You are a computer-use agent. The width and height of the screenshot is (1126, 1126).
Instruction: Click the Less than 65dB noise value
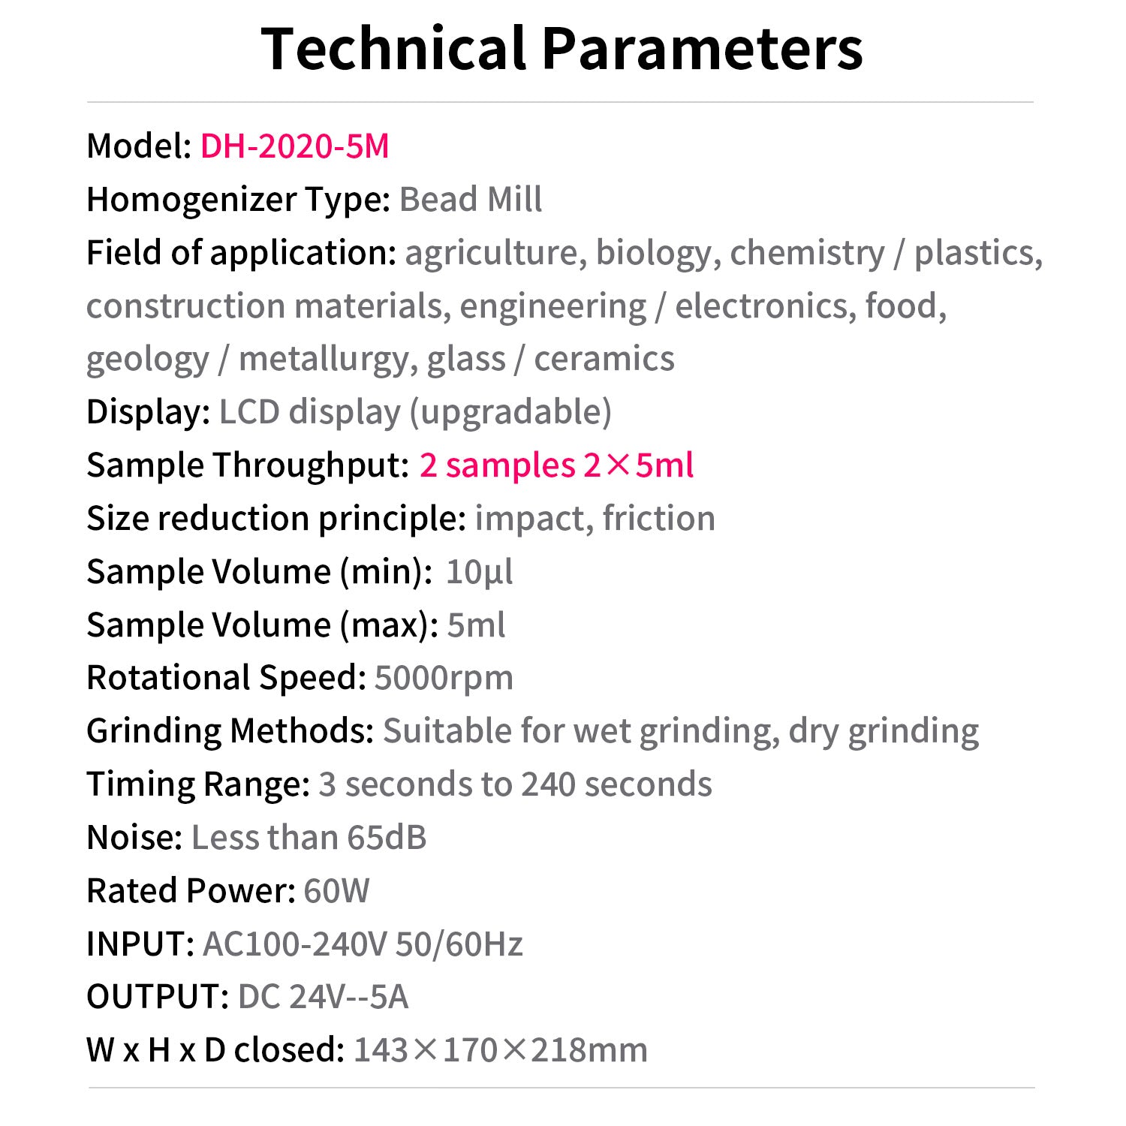(x=309, y=838)
